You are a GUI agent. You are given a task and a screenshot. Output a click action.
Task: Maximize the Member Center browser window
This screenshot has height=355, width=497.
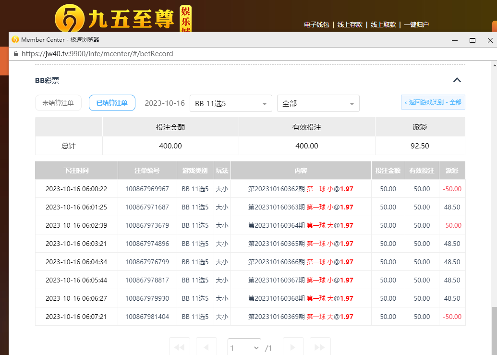click(473, 40)
